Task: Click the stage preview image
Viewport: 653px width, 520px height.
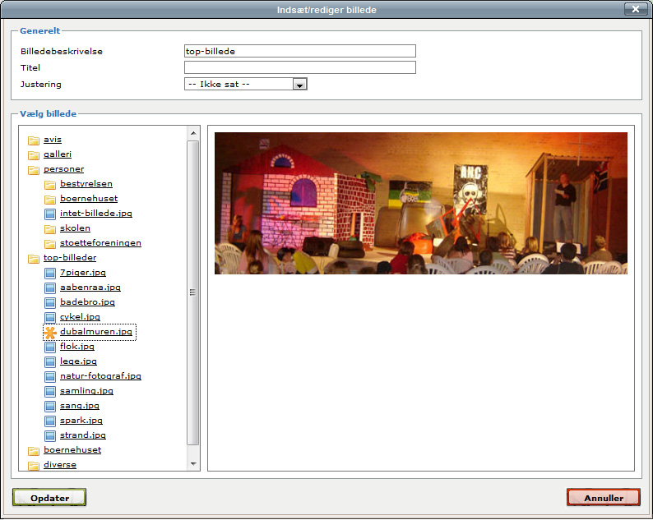Action: [x=421, y=204]
